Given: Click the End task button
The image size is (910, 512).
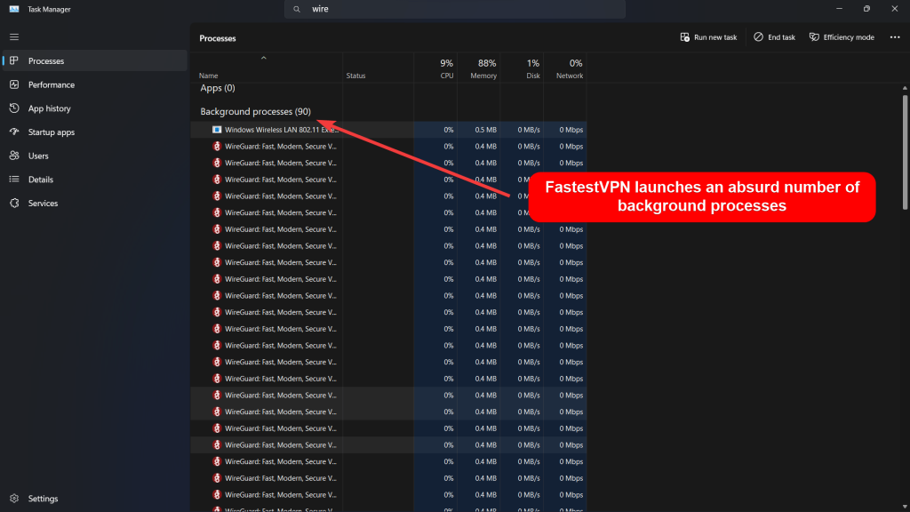Looking at the screenshot, I should point(774,37).
